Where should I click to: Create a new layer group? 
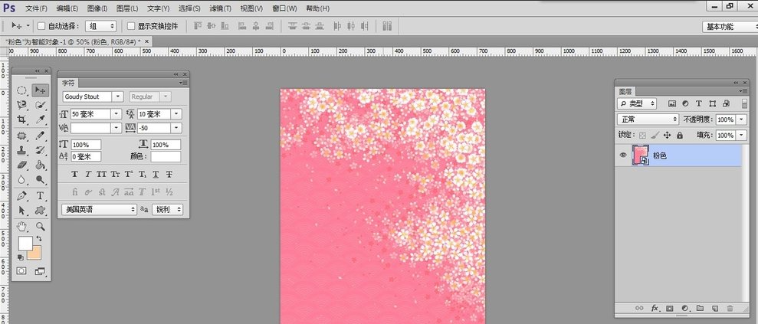(700, 308)
